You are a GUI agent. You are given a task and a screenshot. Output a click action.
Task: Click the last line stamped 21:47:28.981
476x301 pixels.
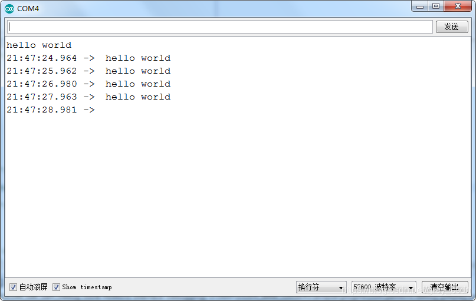coord(51,110)
